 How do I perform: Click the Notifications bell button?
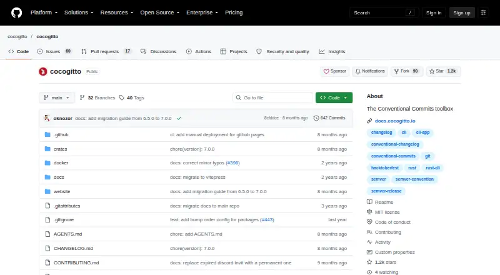[x=370, y=71]
